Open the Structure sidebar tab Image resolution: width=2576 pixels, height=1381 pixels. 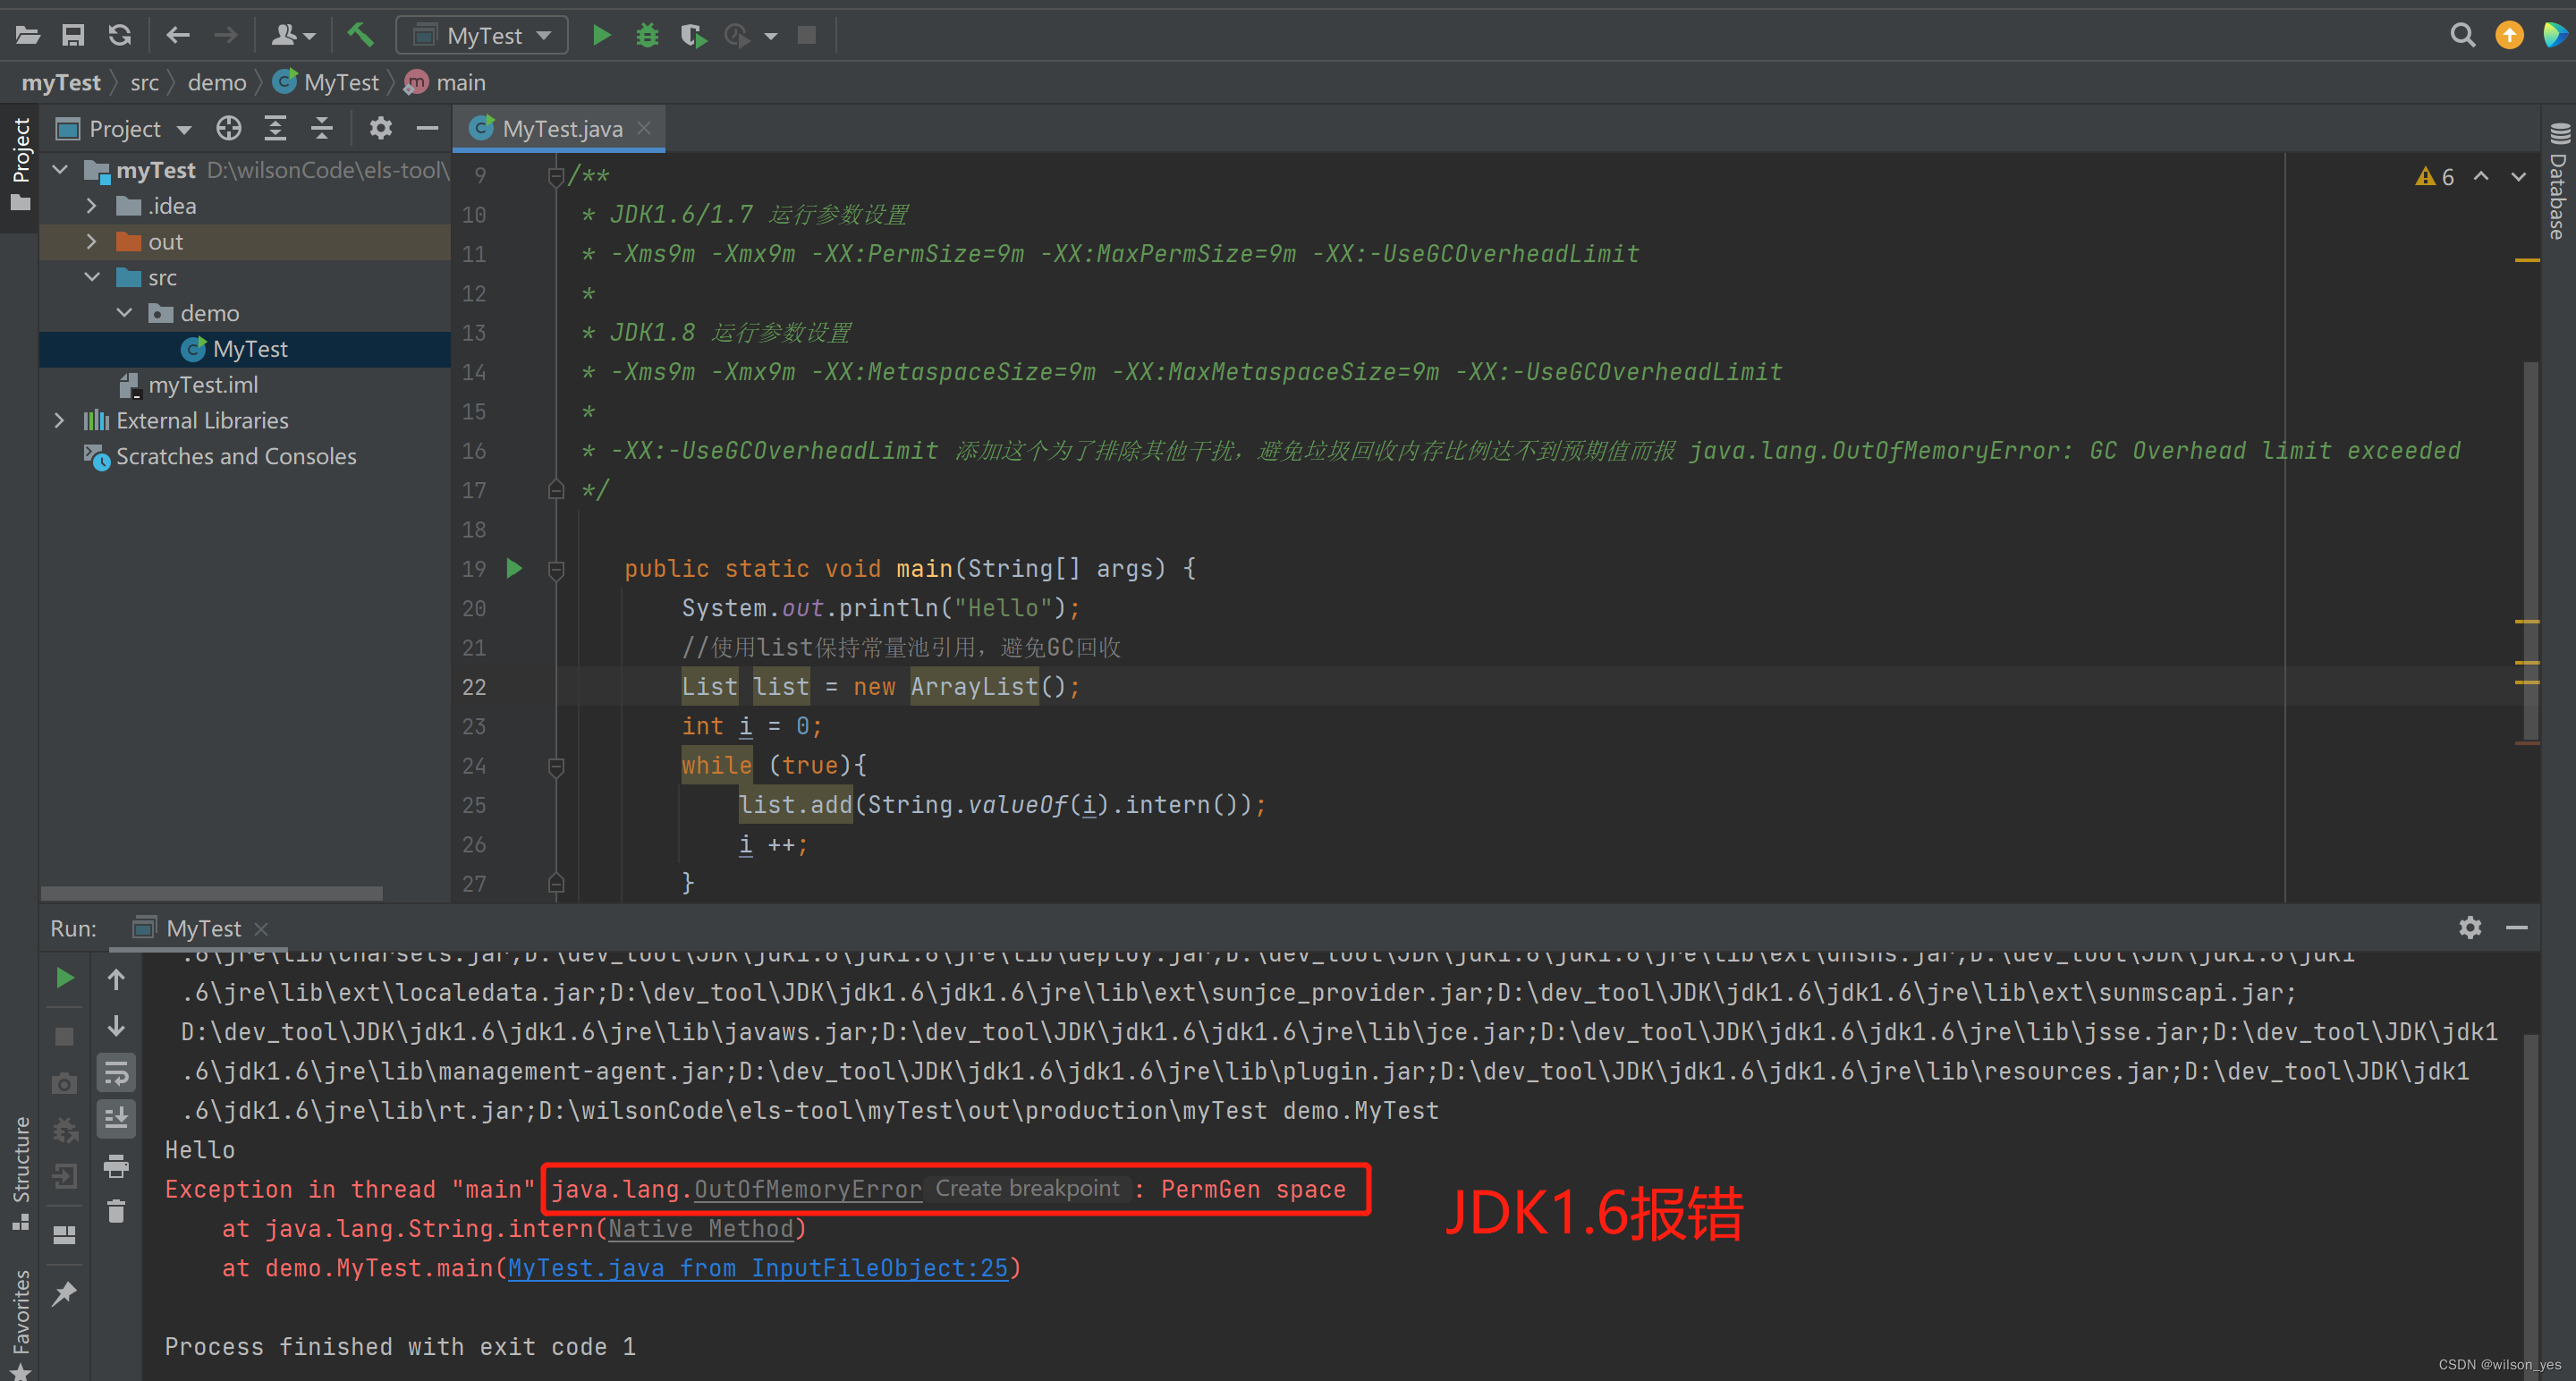click(x=21, y=1165)
